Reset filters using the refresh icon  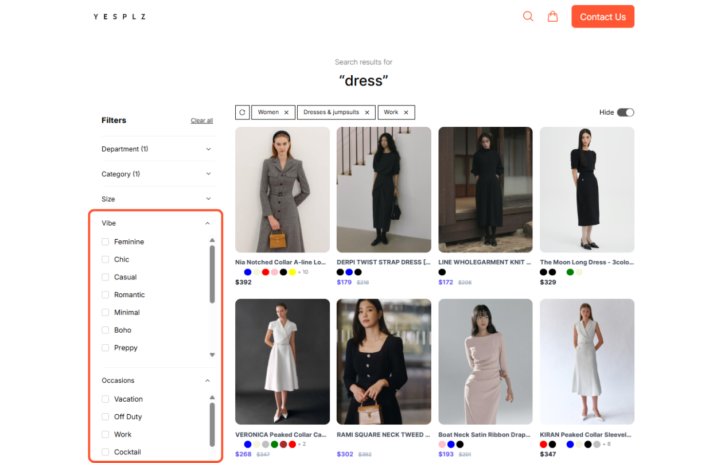pos(242,112)
